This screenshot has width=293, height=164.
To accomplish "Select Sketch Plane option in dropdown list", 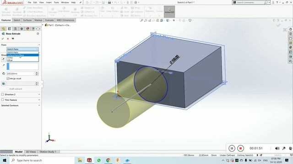I will pyautogui.click(x=22, y=53).
